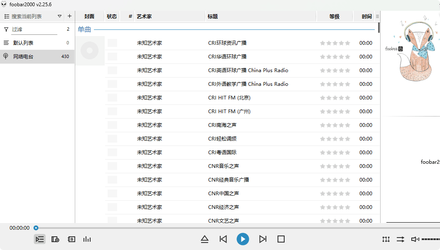
Task: Sort by 标题 column header
Action: point(261,17)
